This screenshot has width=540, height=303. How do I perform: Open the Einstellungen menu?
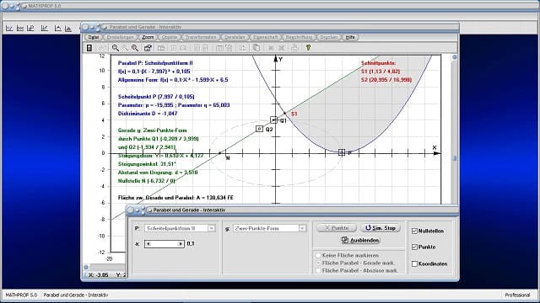[120, 37]
